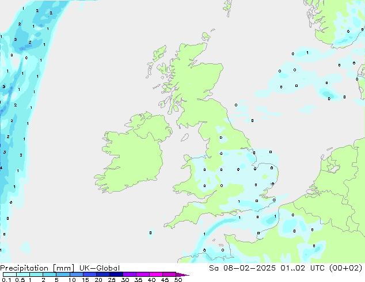The image size is (365, 282).
Task: Click the 10–15 mm legend color swatch
Action: (77, 275)
